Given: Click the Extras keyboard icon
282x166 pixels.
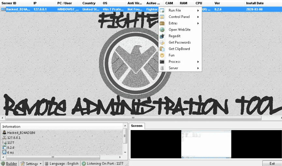Looking at the screenshot, I should (x=162, y=23).
